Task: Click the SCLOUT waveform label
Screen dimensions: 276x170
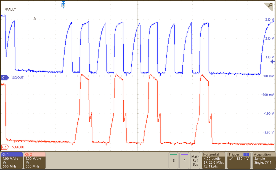Action: click(x=18, y=78)
